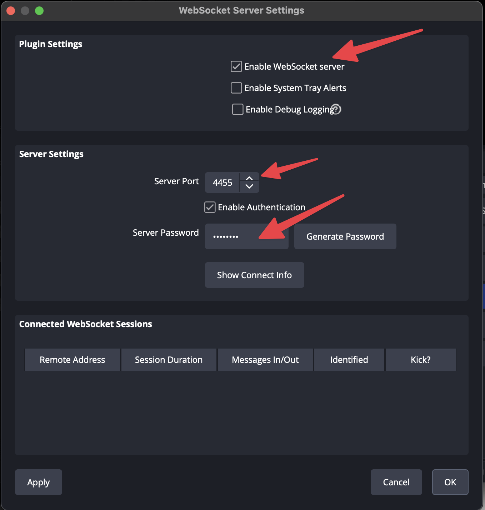Click the Session Duration column header

(169, 360)
